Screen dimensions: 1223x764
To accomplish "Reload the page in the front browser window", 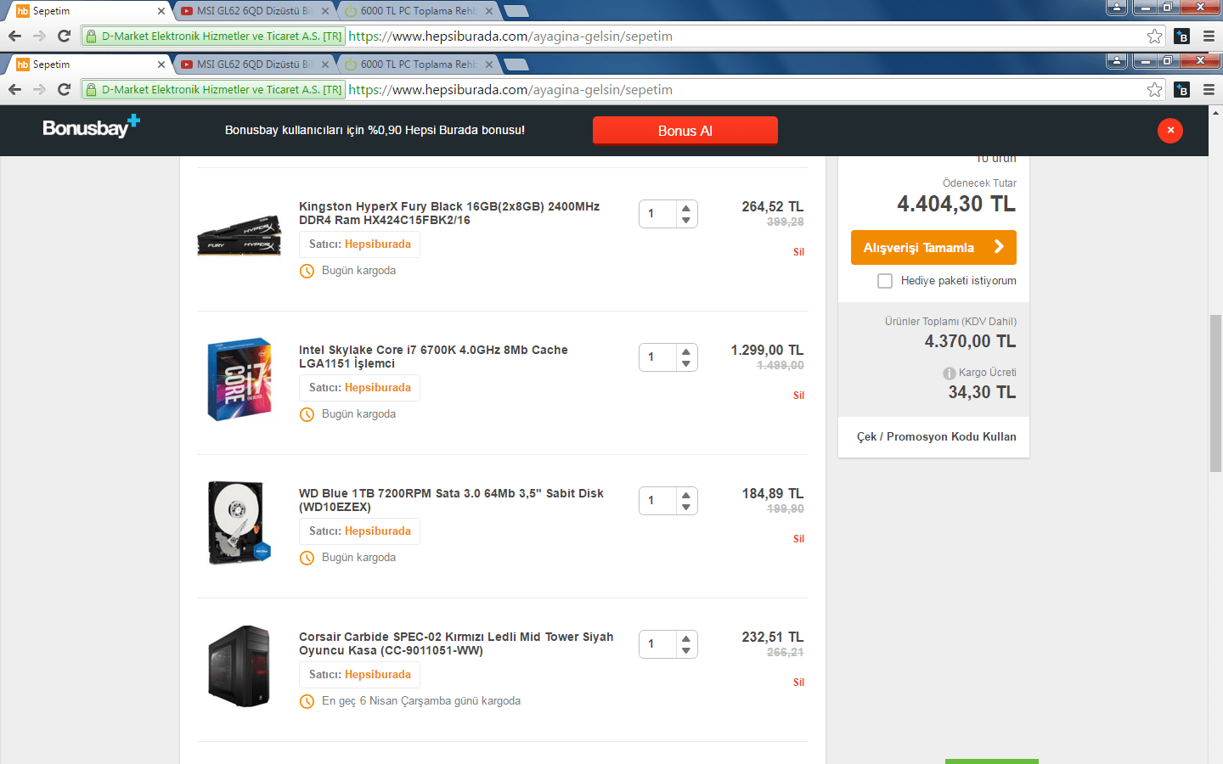I will (x=64, y=89).
